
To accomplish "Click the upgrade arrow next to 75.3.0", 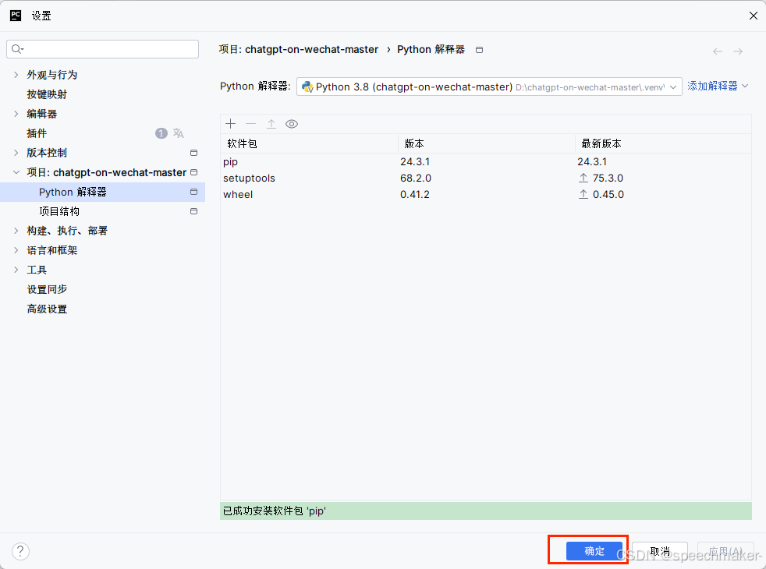I will [583, 178].
